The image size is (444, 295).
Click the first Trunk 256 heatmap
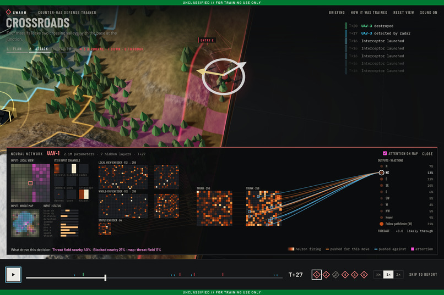(x=214, y=208)
